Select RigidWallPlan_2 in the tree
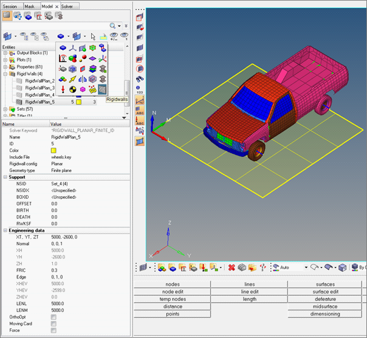This screenshot has height=338, width=367. [x=39, y=81]
